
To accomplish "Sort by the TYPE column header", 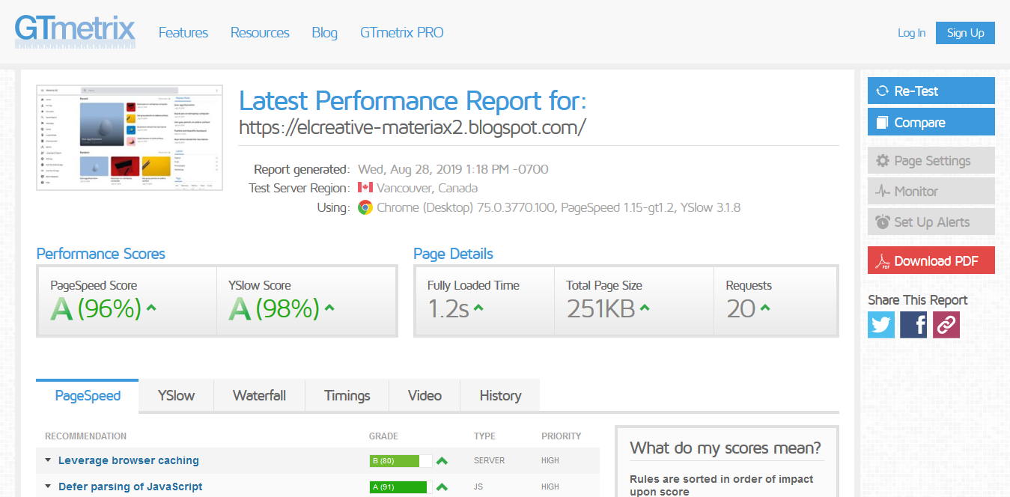I will [x=484, y=436].
